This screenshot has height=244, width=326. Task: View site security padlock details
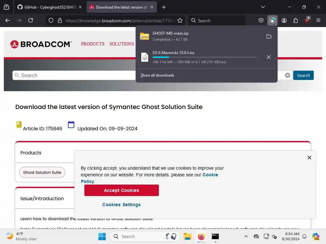[60, 21]
